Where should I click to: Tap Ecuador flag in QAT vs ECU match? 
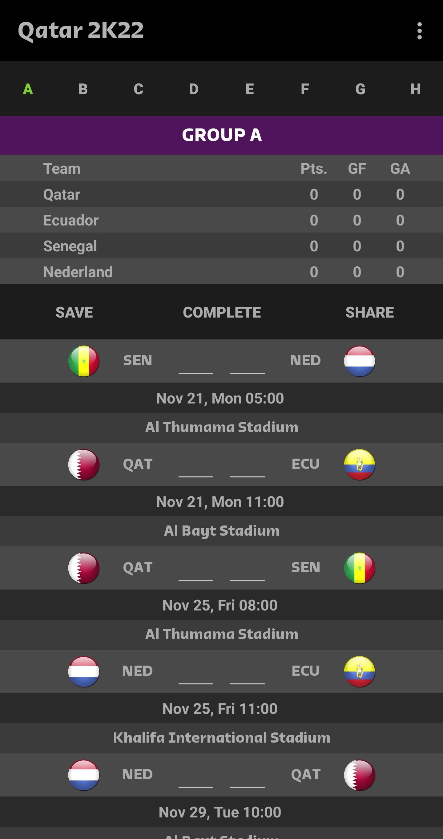[x=359, y=464]
